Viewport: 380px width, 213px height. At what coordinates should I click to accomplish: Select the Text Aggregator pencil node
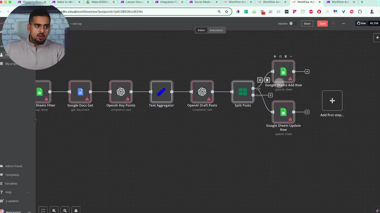pos(161,92)
